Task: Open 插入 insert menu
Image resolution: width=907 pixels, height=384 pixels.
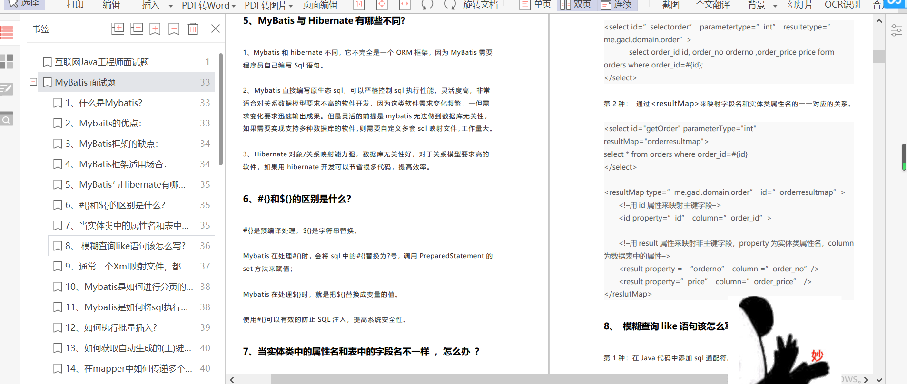Action: [150, 5]
